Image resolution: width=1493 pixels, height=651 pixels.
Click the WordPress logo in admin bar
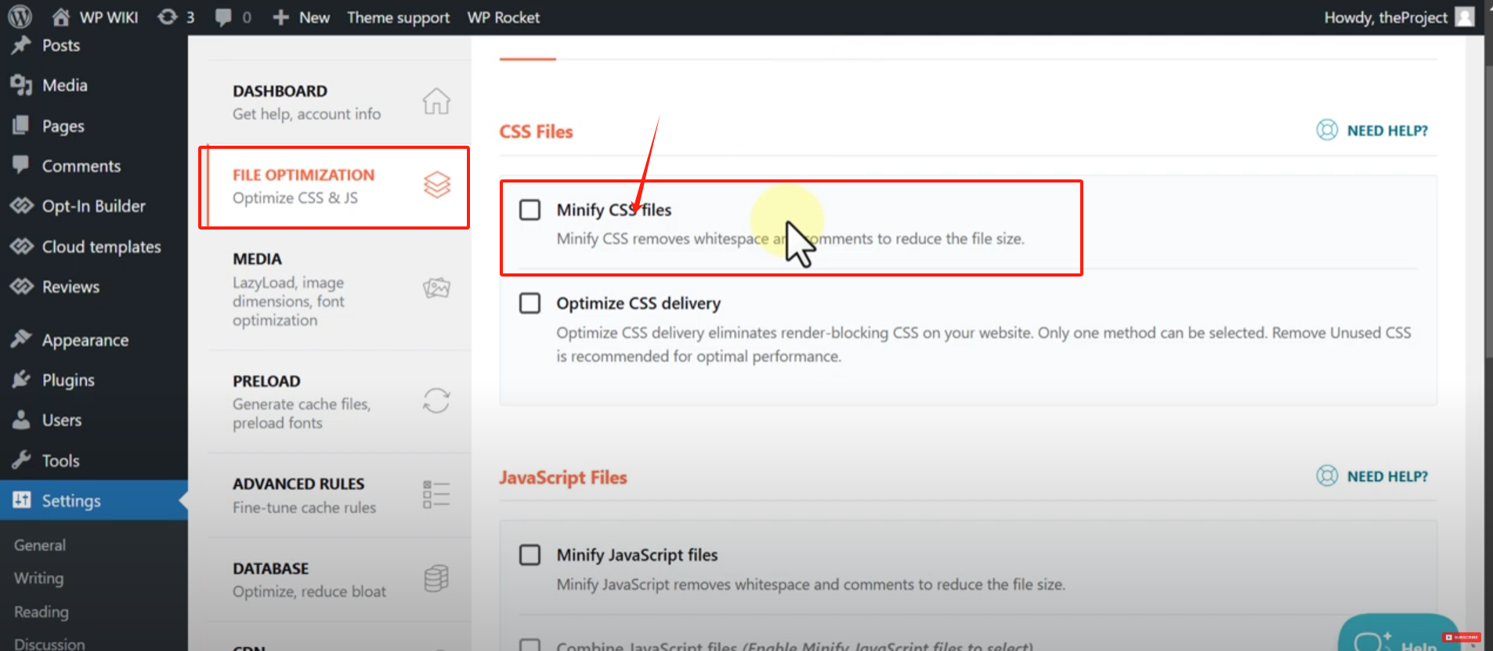(20, 16)
